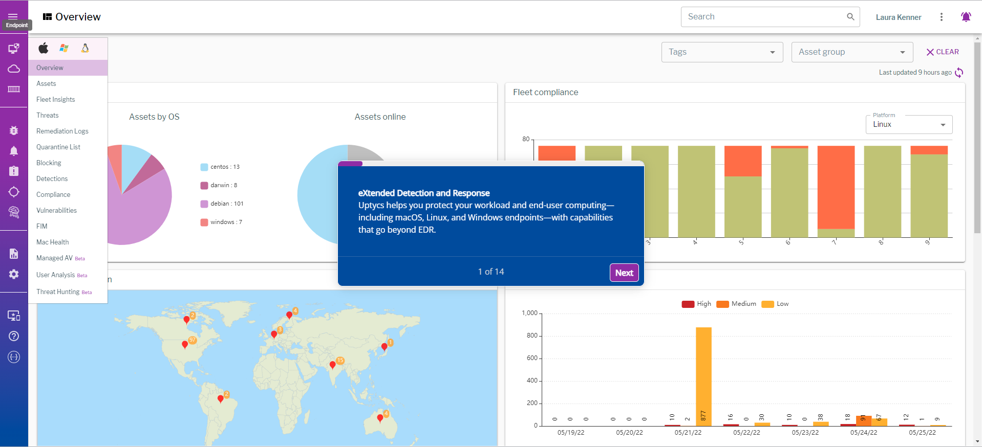The image size is (982, 447).
Task: Click the windows legend color swatch
Action: pyautogui.click(x=204, y=222)
